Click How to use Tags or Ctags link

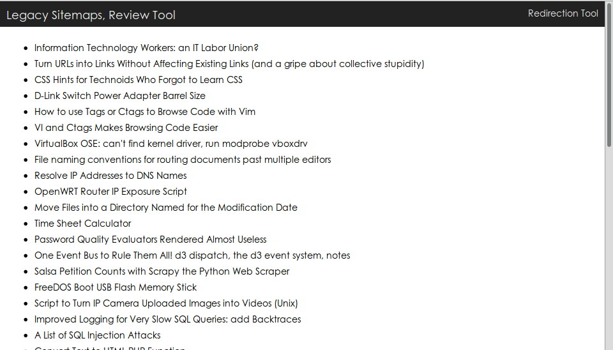pyautogui.click(x=145, y=112)
